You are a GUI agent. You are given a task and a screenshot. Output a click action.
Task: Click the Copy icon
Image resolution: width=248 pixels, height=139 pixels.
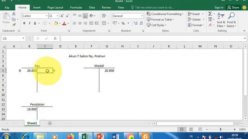point(14,19)
